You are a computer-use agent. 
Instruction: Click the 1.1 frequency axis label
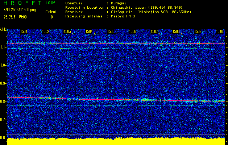(3, 47)
